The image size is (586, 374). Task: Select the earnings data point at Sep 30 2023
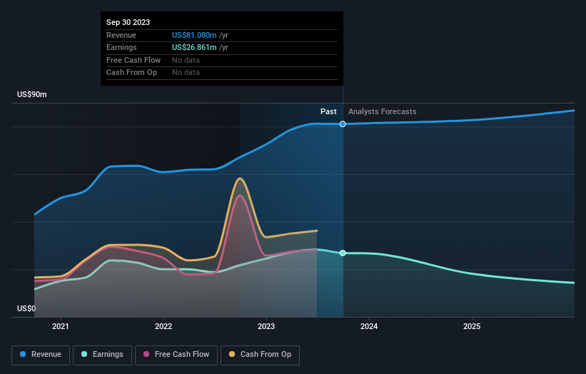[343, 253]
